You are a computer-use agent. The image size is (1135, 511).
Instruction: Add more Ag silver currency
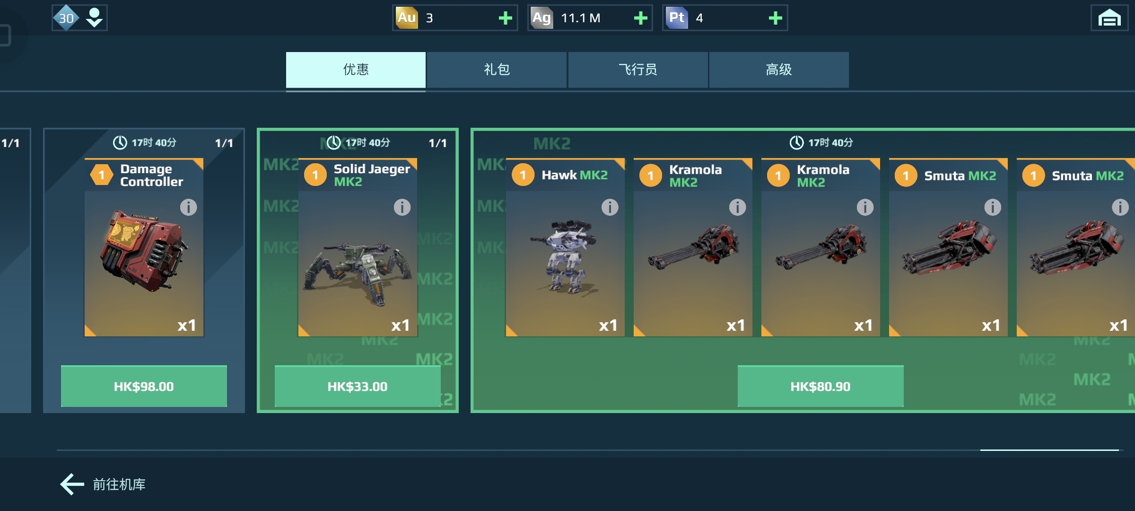[x=640, y=18]
